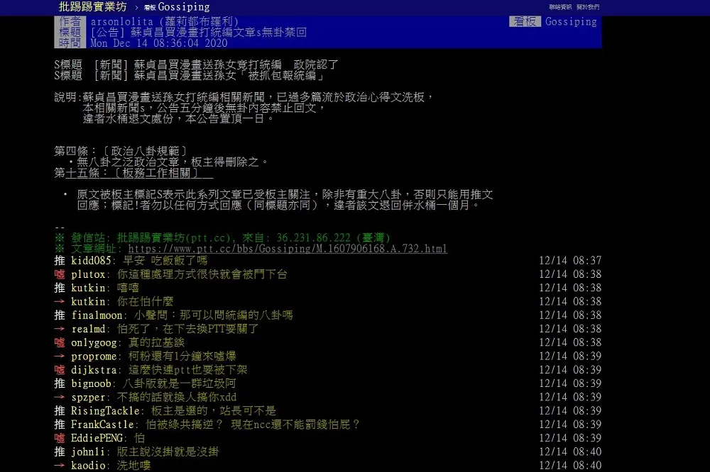Click kutkin's comment 嘻嘻
Viewport: 710px width, 472px height.
[128, 288]
